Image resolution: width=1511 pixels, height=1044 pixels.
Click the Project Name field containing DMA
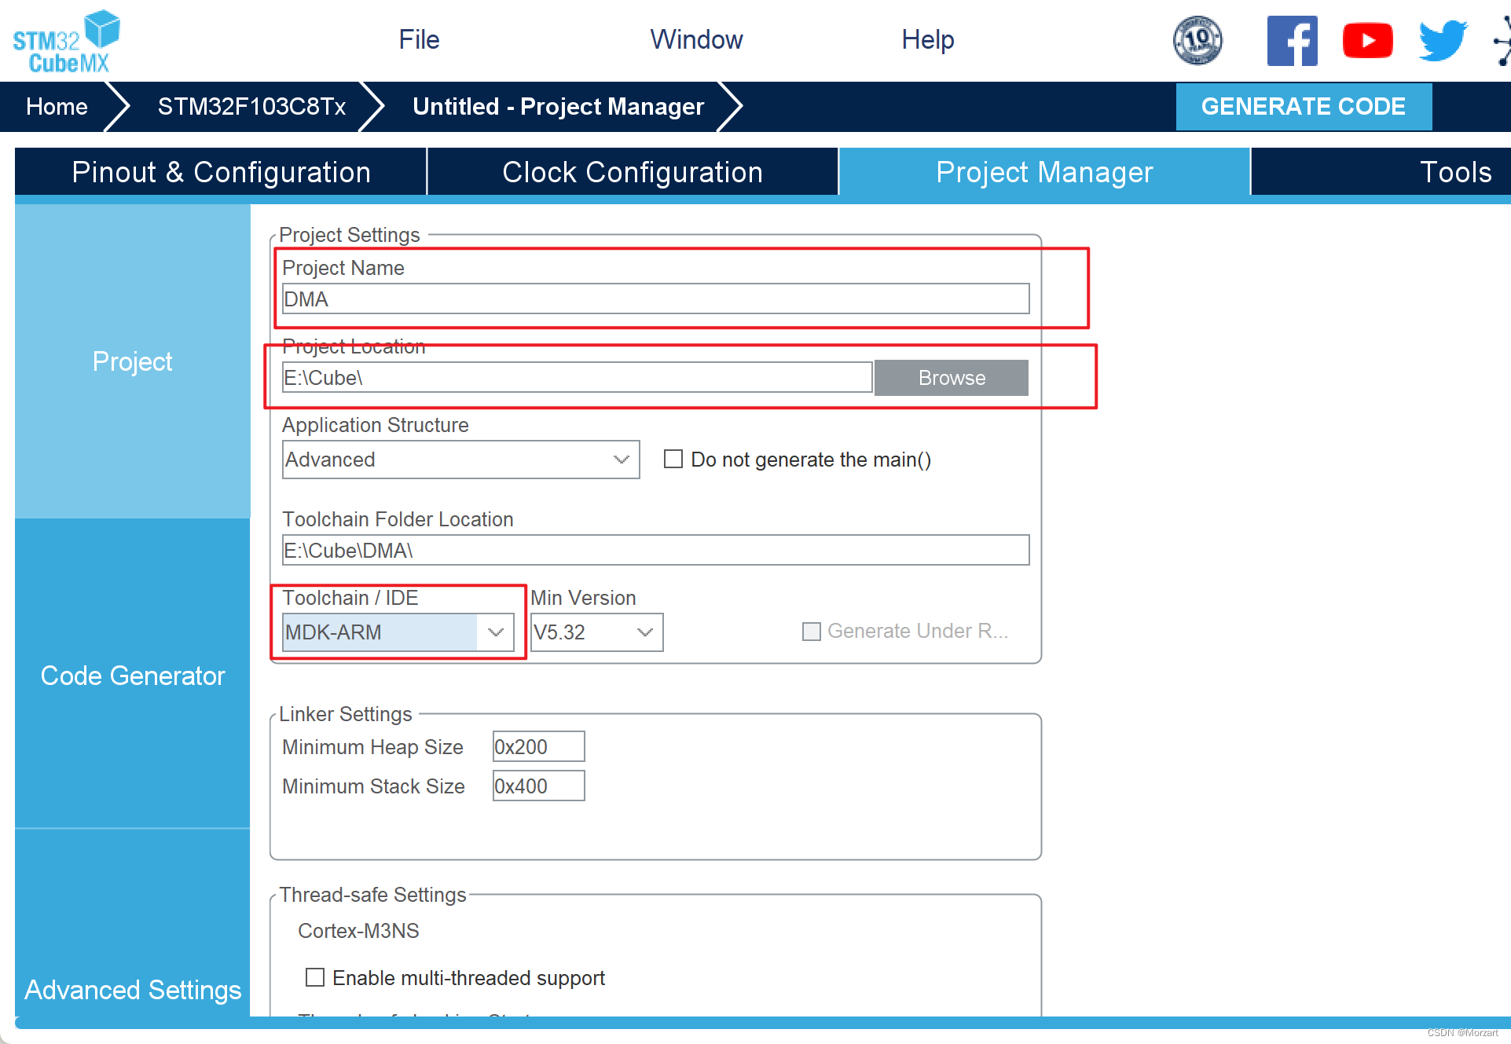(655, 299)
